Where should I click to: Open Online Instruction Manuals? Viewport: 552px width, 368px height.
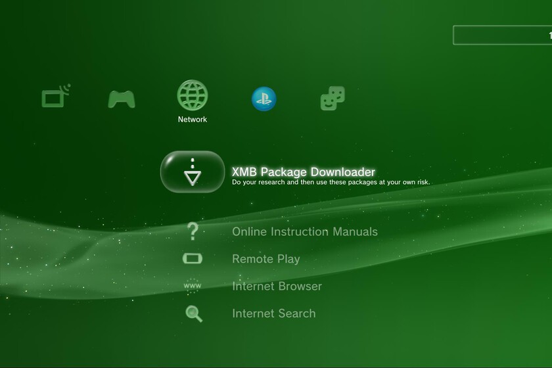point(305,232)
